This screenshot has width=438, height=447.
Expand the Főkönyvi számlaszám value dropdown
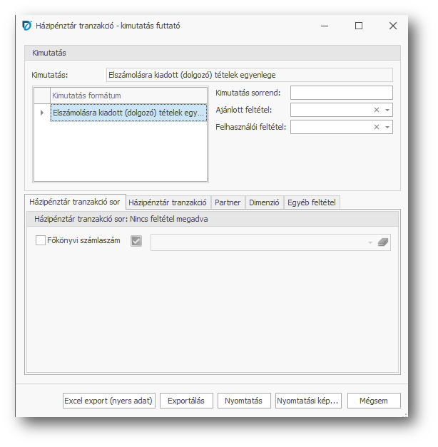tap(370, 242)
